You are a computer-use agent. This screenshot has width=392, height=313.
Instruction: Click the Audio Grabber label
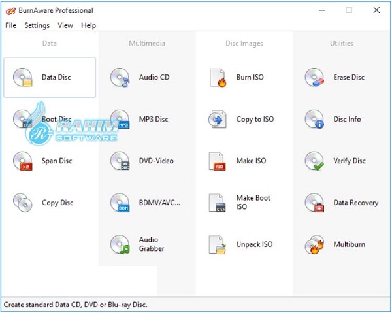pyautogui.click(x=152, y=244)
